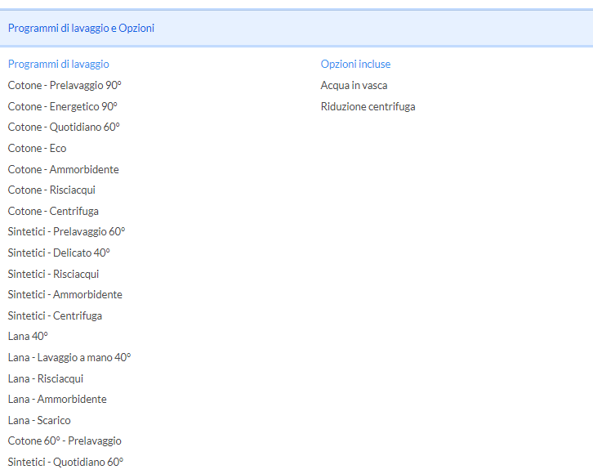Click the Cotone - Eco program
Viewport: 593px width, 474px height.
(x=37, y=148)
